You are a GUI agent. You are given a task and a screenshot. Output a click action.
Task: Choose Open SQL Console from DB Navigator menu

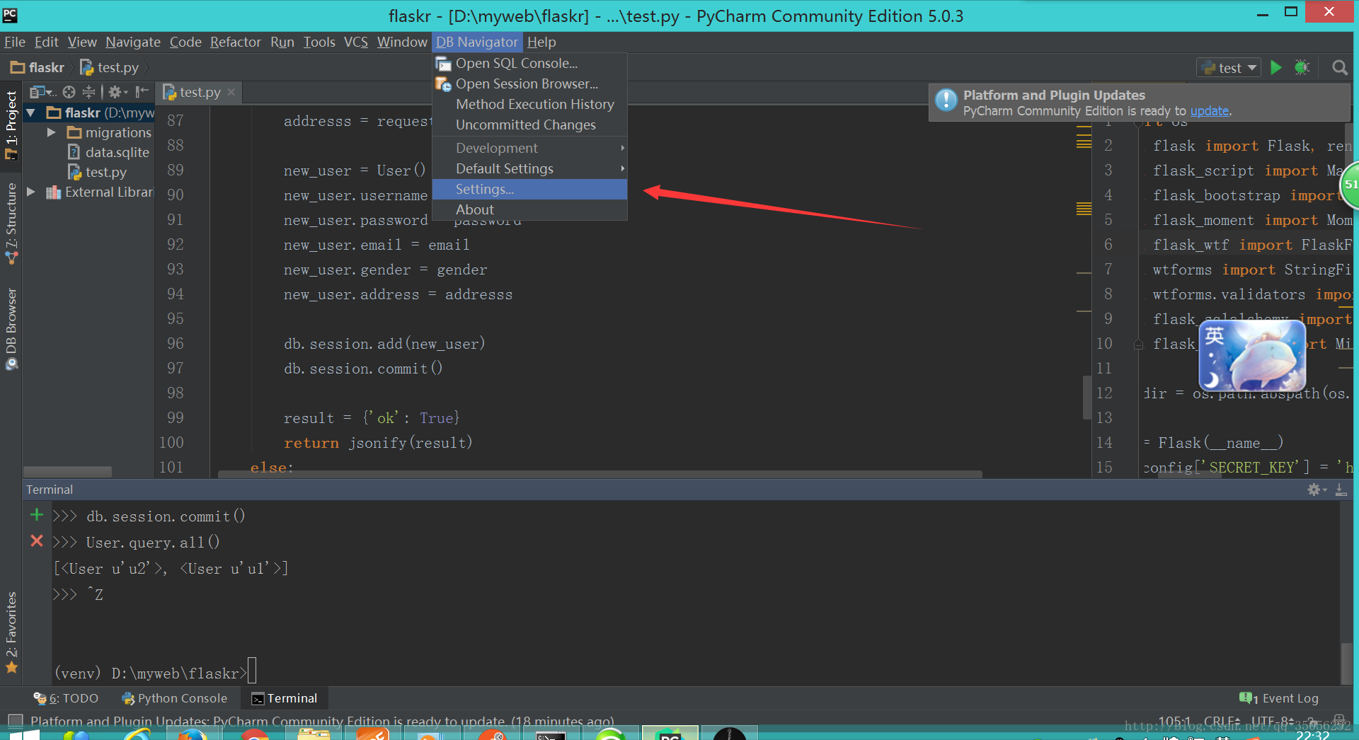(529, 63)
